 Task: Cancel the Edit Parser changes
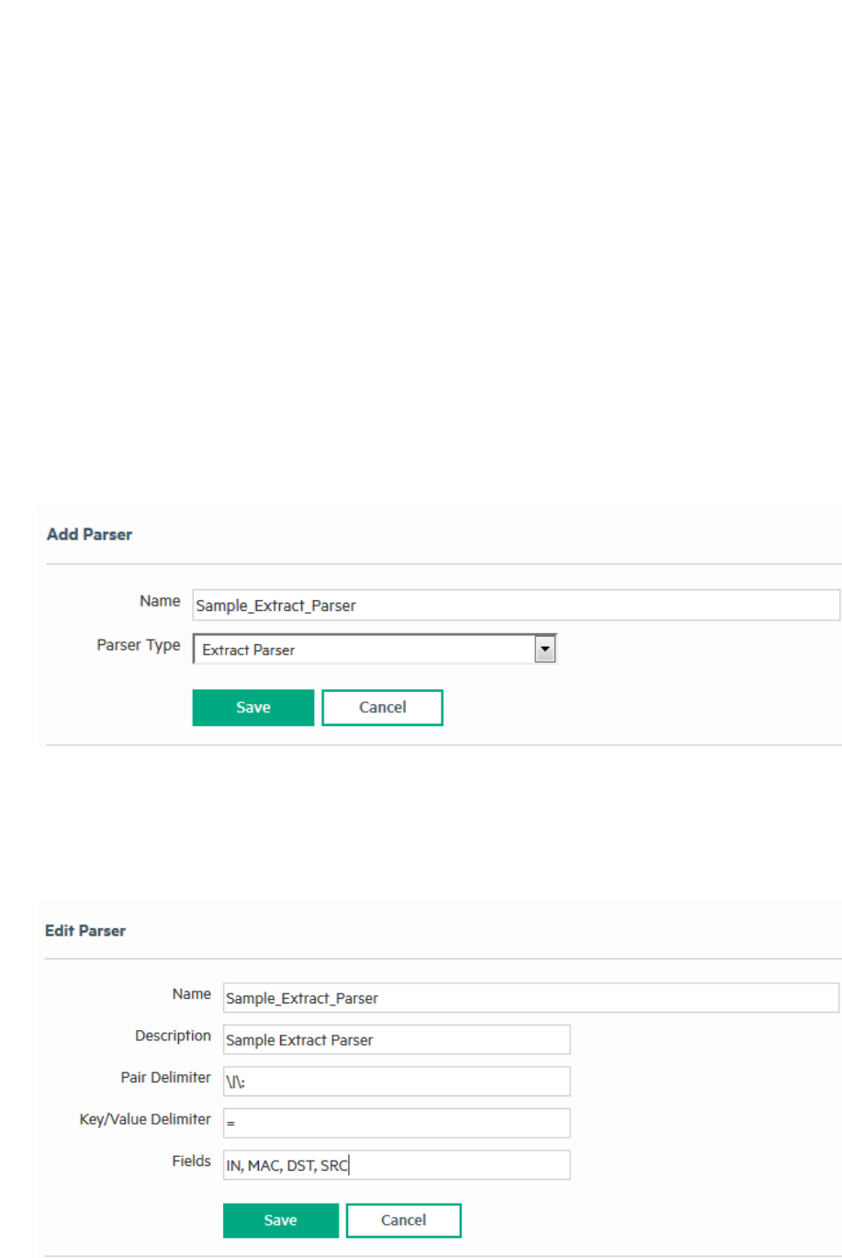pyautogui.click(x=403, y=1220)
